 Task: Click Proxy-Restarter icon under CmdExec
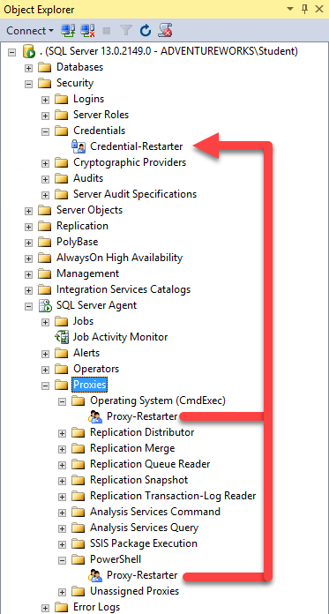pos(95,416)
